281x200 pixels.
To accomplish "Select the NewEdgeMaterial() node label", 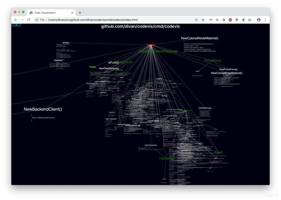I will [133, 125].
